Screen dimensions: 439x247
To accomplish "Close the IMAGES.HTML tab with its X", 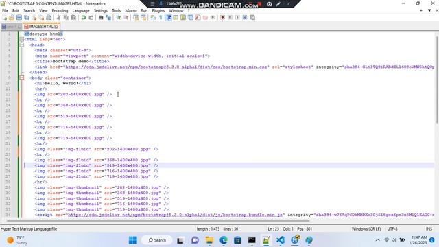I will click(x=56, y=27).
